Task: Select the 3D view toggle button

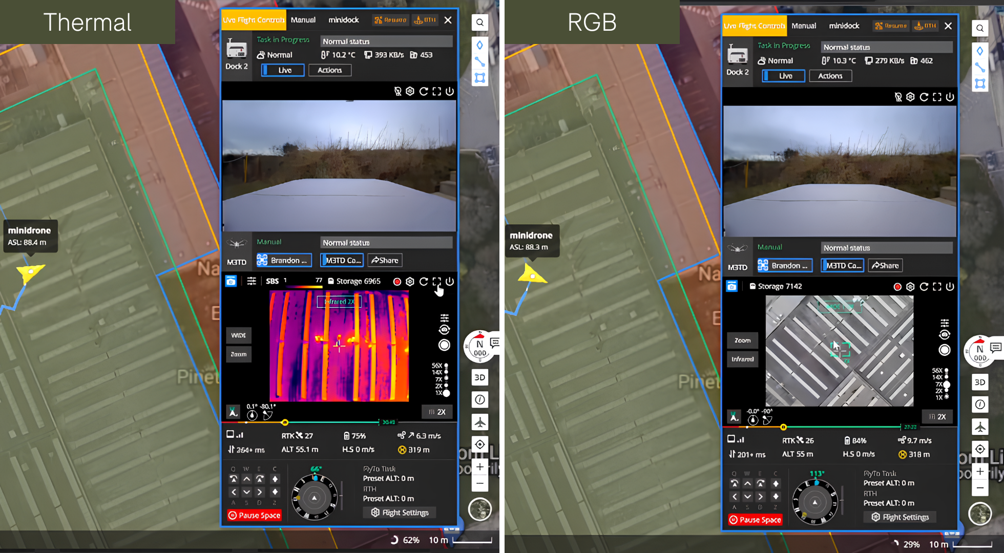Action: 480,377
